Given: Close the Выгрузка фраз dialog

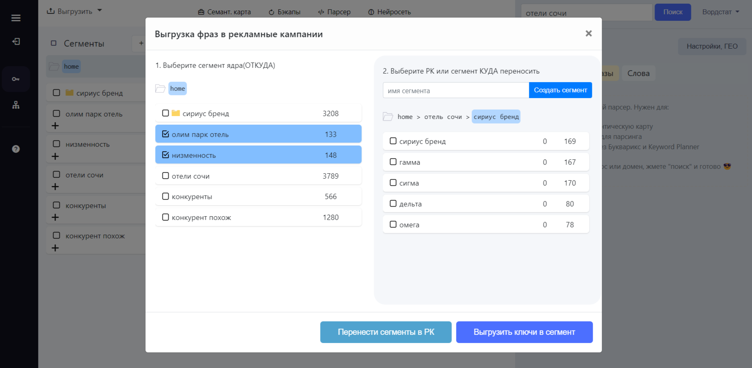Looking at the screenshot, I should (x=589, y=34).
